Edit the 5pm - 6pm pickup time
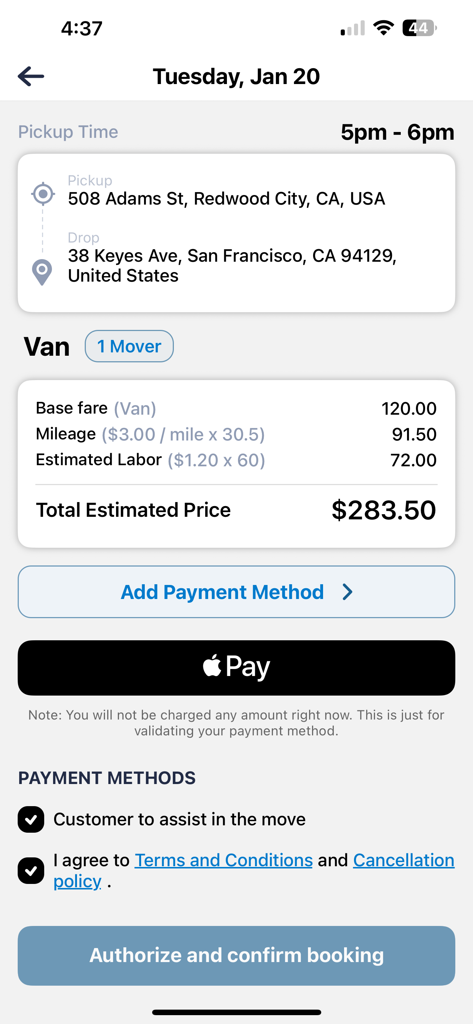 [397, 132]
